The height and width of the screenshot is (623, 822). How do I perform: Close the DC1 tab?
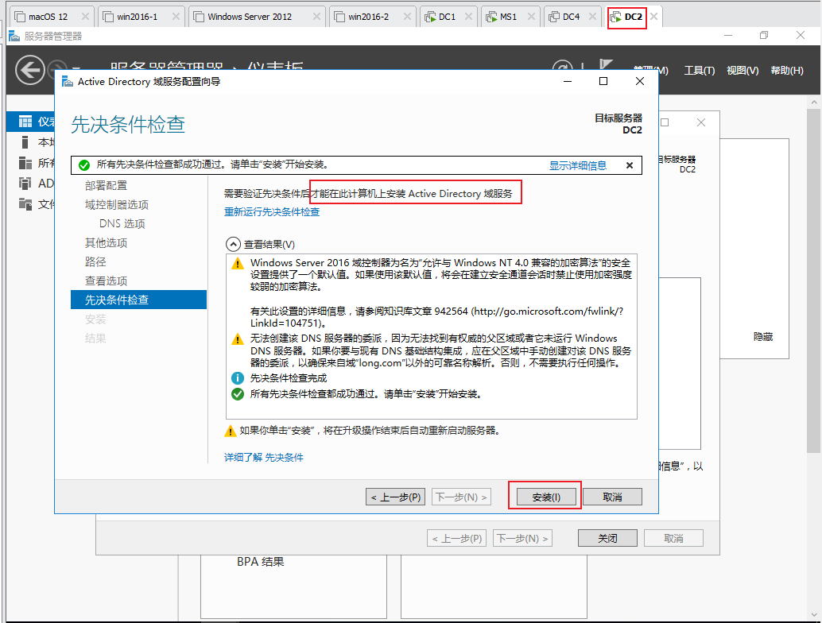tap(469, 17)
